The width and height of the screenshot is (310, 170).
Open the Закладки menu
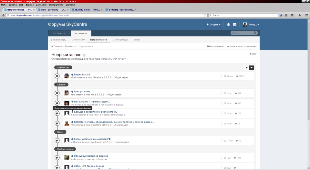(x=41, y=5)
